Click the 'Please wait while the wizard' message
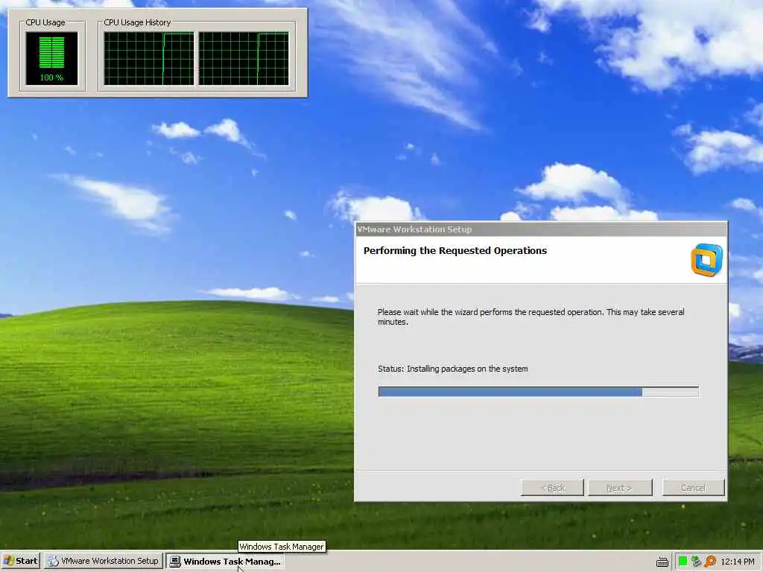Image resolution: width=763 pixels, height=572 pixels. [x=531, y=317]
